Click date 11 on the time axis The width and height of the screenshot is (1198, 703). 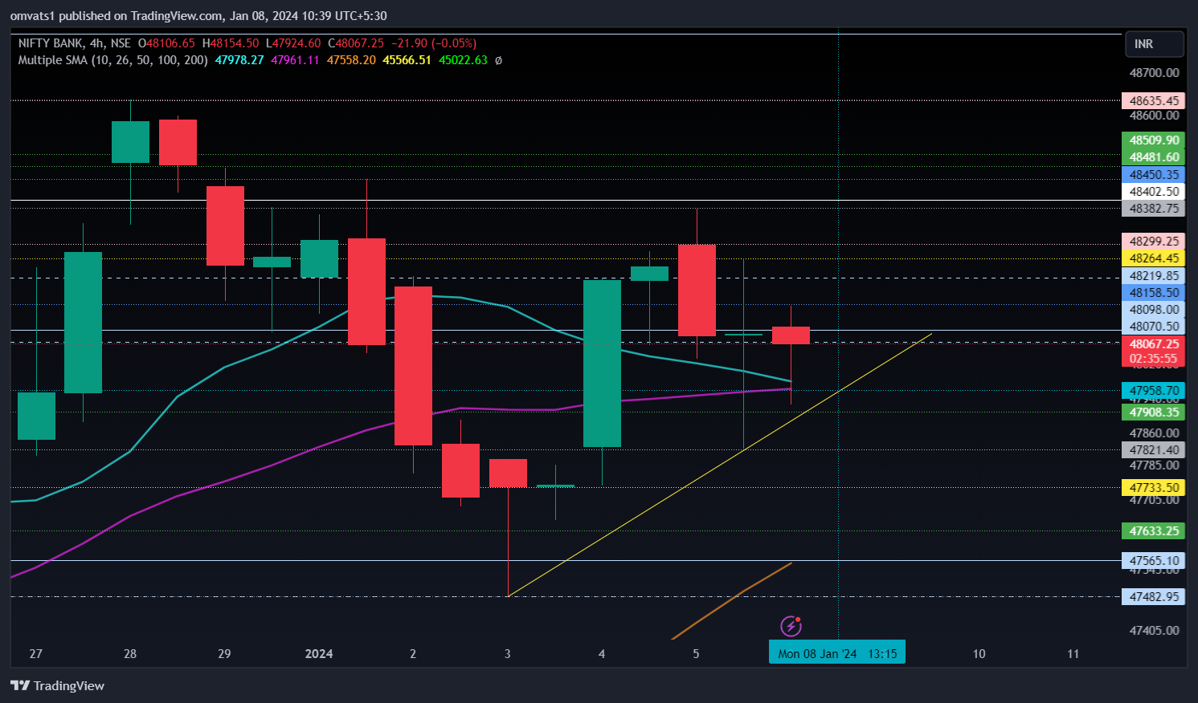coord(1073,654)
